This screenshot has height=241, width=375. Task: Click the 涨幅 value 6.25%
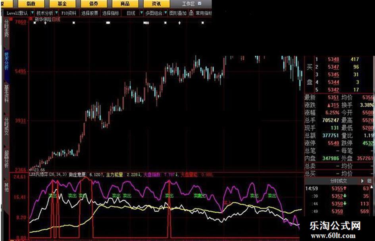332,112
